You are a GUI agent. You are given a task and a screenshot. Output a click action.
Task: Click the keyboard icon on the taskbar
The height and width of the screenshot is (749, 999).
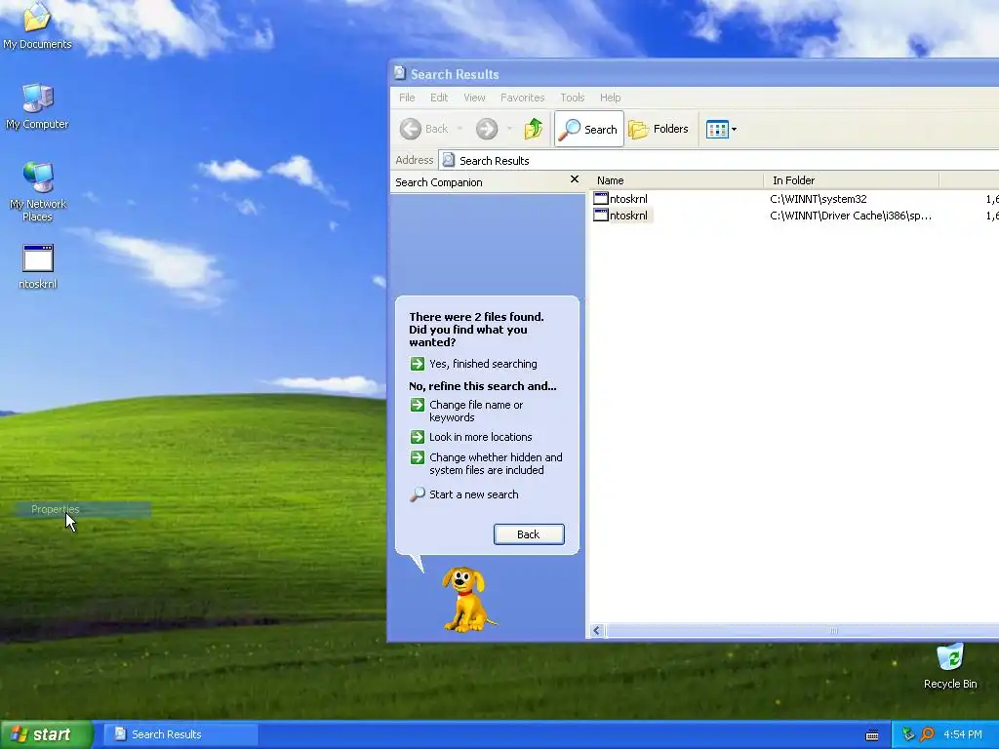pos(871,735)
